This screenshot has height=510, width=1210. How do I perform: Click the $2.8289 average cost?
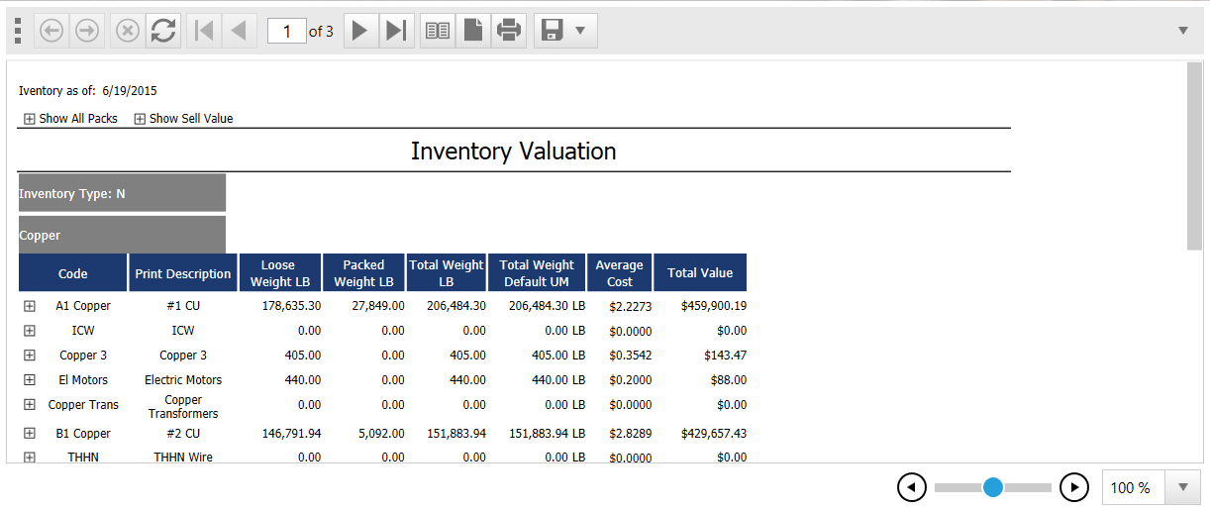click(630, 435)
